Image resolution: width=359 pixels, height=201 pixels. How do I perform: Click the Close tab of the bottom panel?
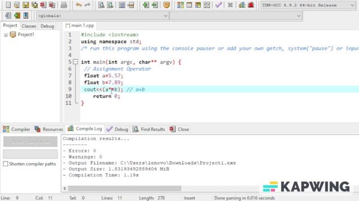pos(179,129)
